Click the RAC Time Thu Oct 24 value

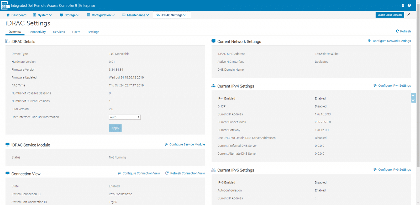click(x=126, y=85)
